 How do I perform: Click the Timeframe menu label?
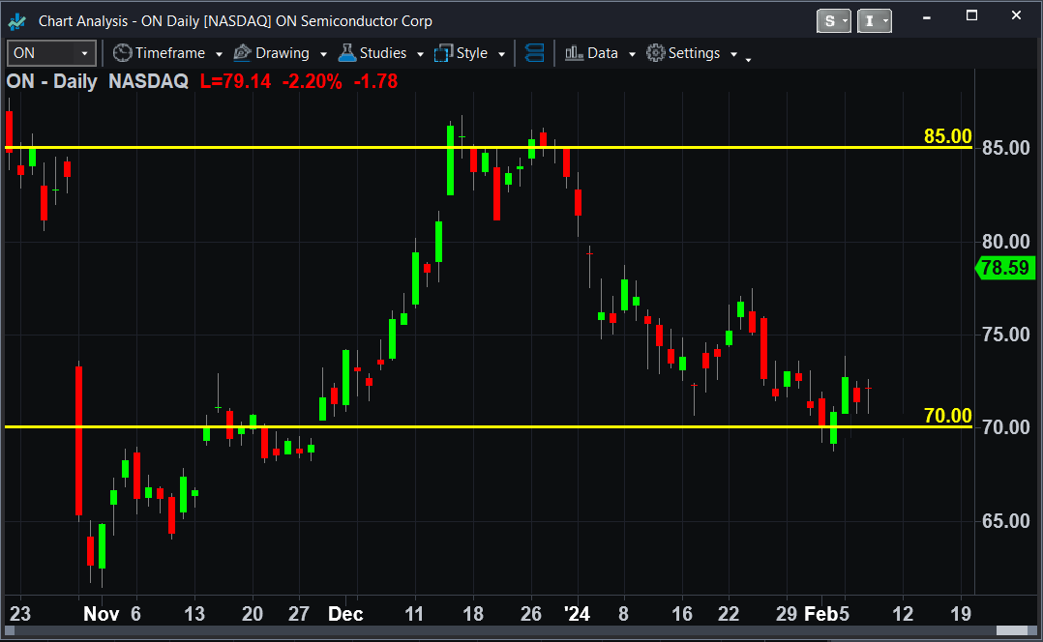click(x=170, y=53)
